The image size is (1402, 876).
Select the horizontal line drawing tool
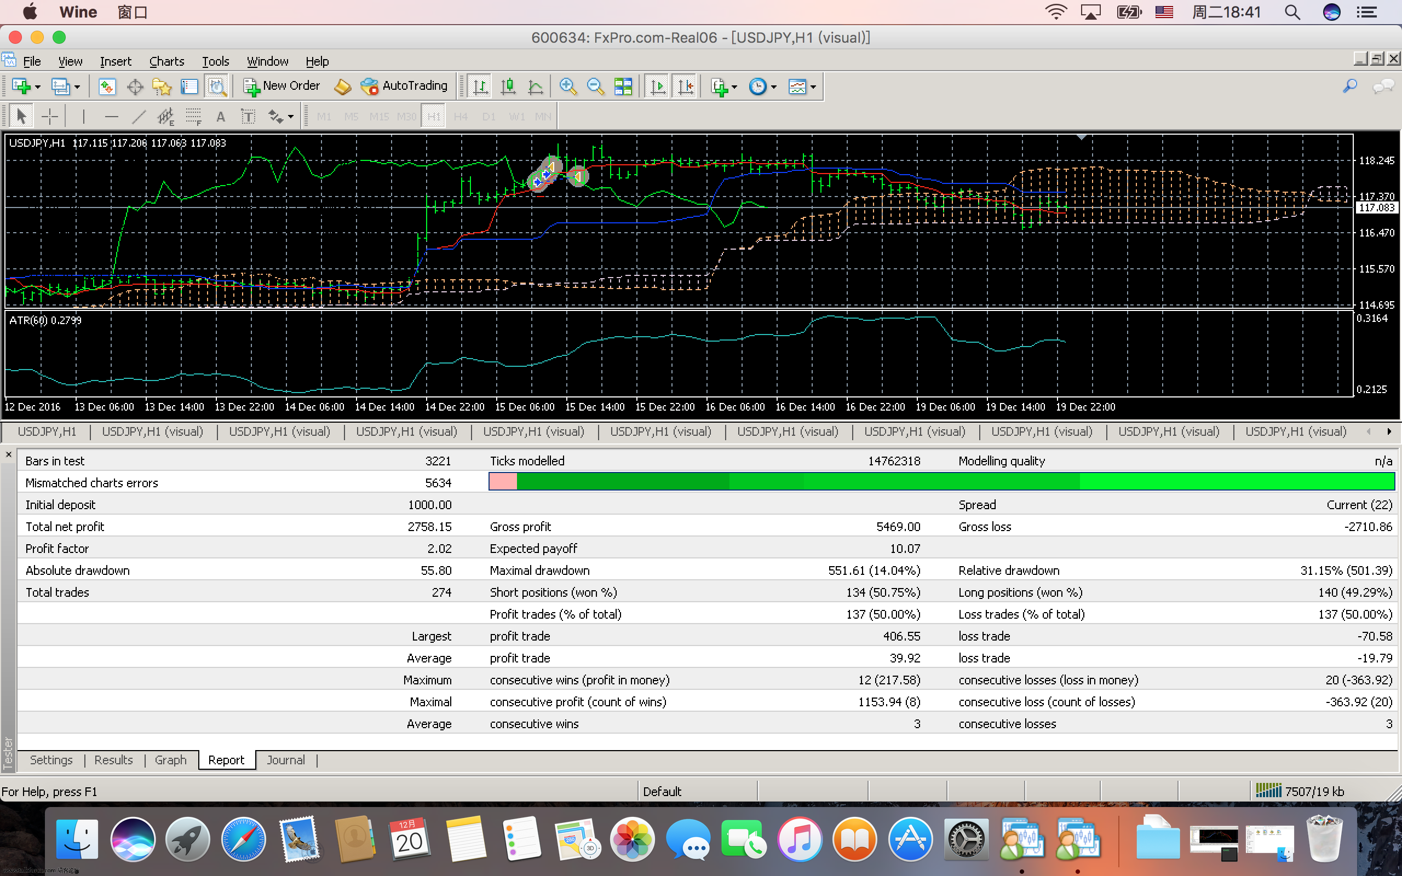[x=111, y=117]
